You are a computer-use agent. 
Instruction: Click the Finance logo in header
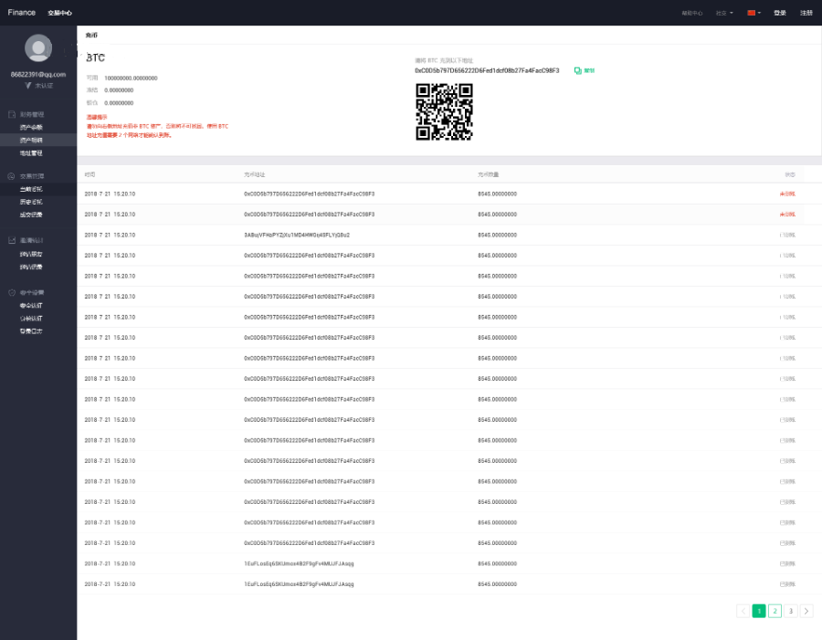[x=22, y=13]
